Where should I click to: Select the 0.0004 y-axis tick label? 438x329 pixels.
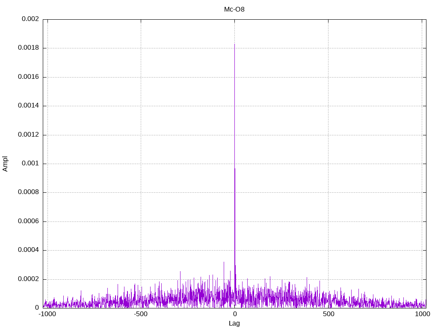28,250
